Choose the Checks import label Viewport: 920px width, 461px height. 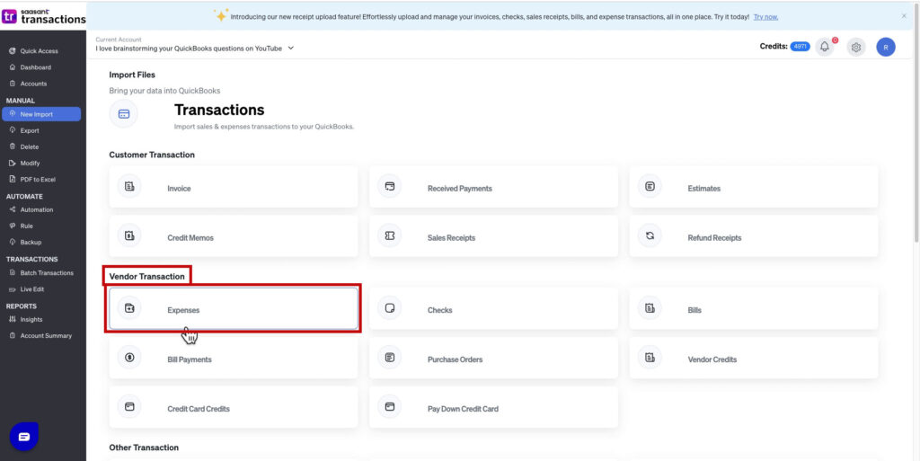coord(440,310)
